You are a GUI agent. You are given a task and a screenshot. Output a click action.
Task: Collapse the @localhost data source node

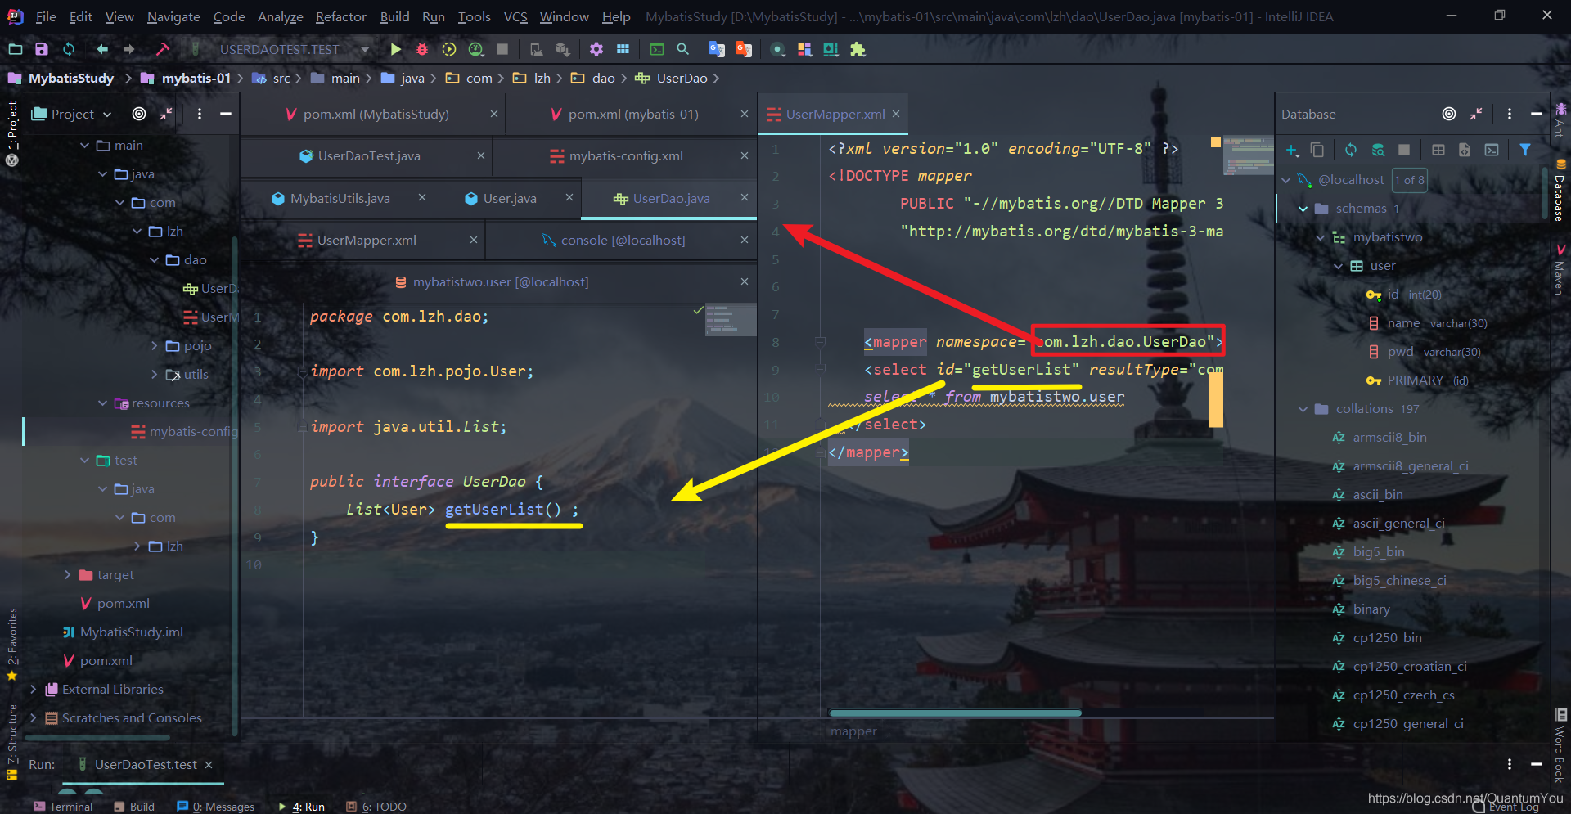(1286, 180)
